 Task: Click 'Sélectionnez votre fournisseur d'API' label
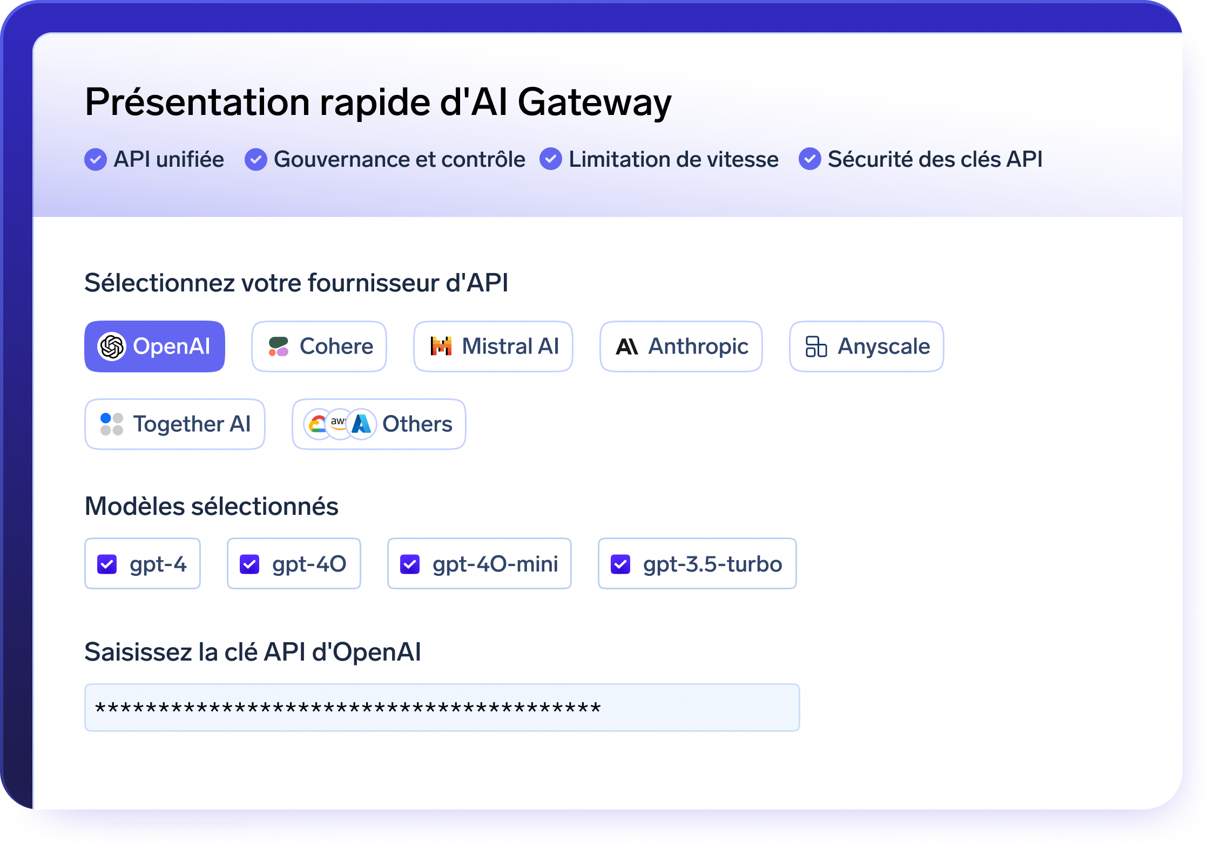coord(296,283)
